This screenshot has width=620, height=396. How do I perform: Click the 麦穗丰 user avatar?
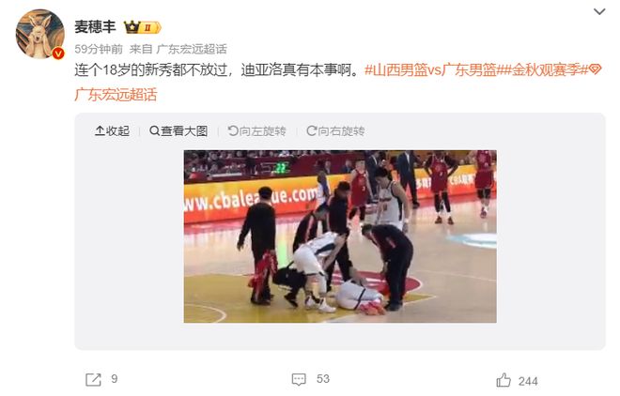[x=40, y=34]
